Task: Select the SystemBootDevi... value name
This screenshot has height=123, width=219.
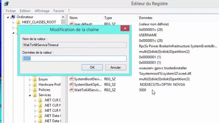Action: (x=88, y=79)
